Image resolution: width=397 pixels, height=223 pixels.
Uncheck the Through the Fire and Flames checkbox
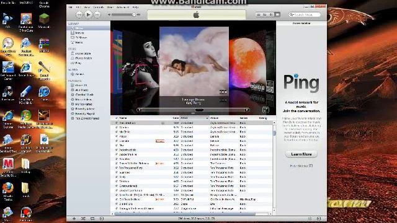pos(117,209)
